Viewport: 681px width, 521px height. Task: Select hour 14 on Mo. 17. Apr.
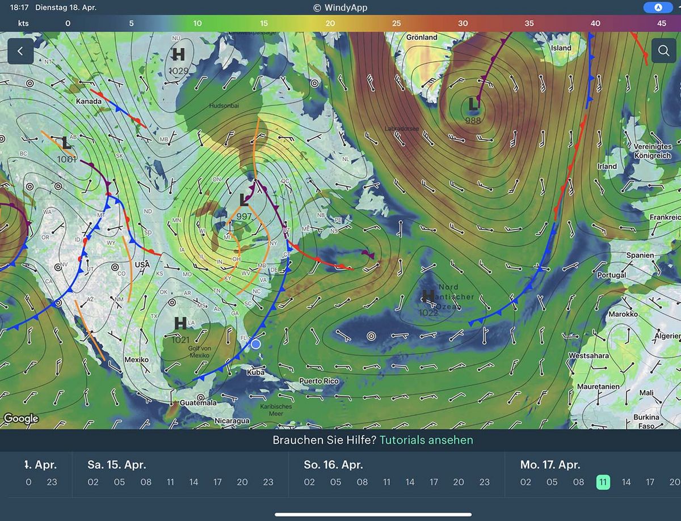pos(626,482)
